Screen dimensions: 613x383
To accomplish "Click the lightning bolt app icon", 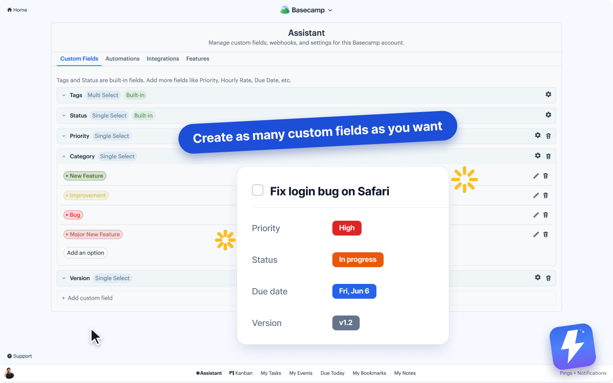I will [572, 347].
